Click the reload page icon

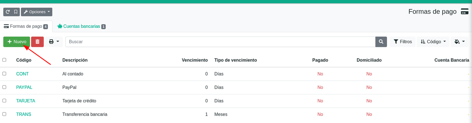point(8,12)
